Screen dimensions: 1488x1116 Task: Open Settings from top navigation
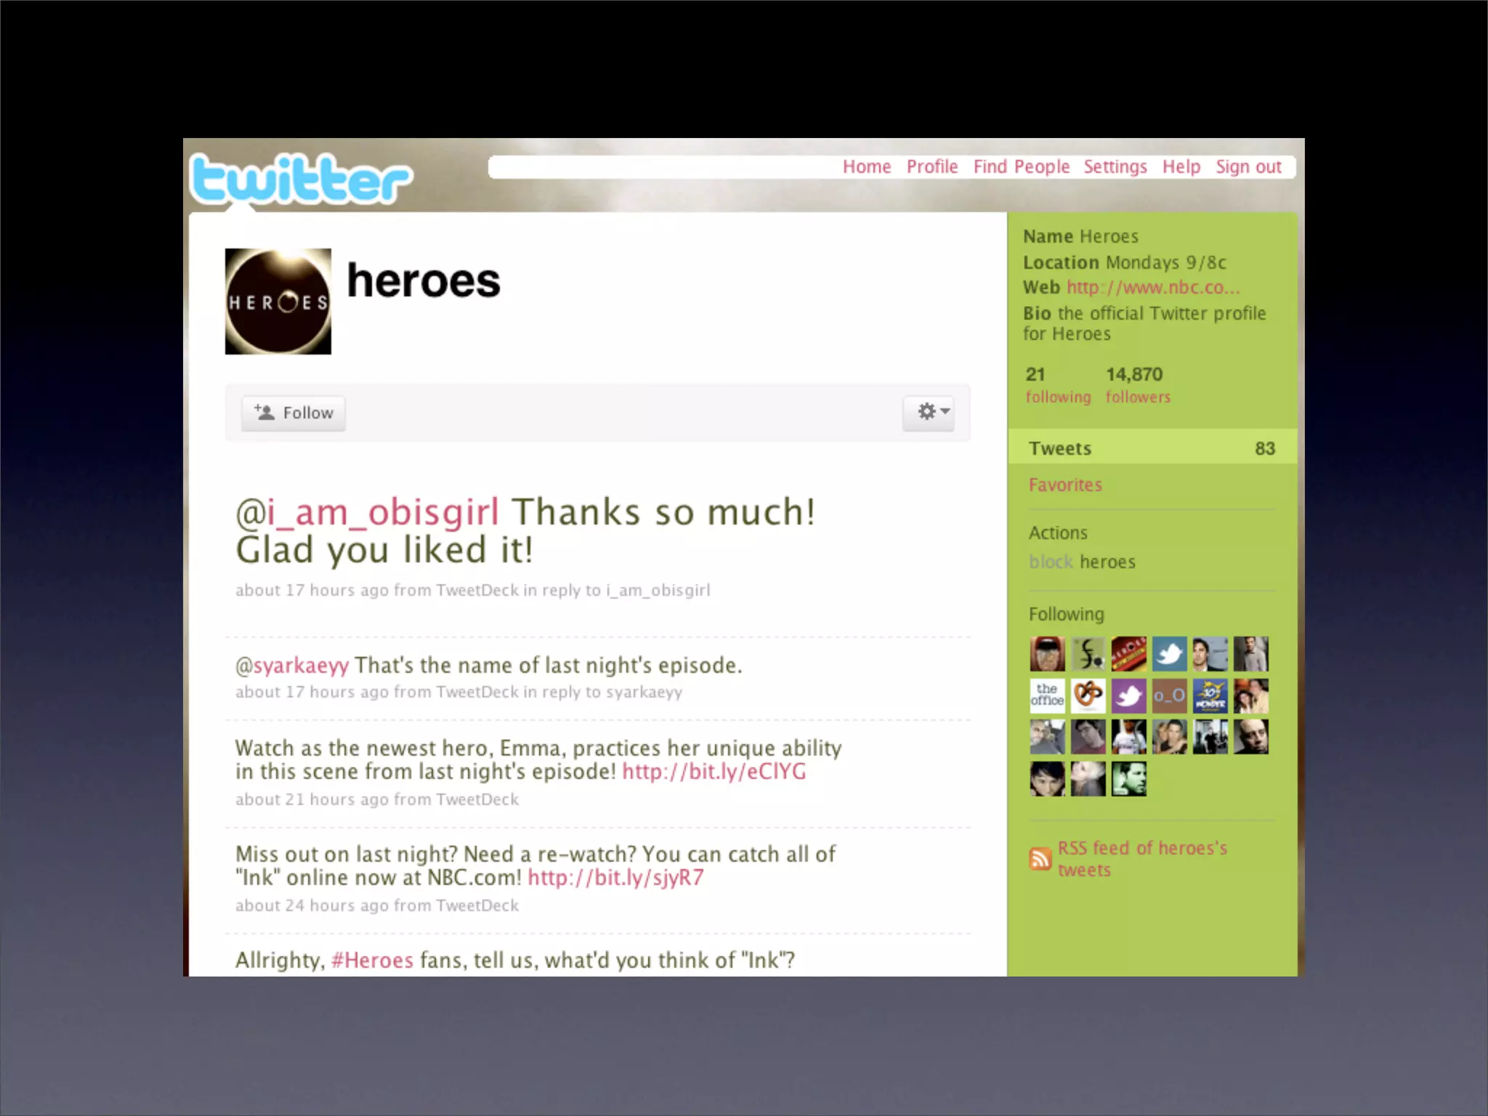point(1115,167)
